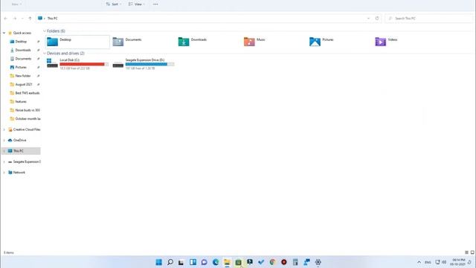Open the Recent locations dropdown arrow
The width and height of the screenshot is (476, 268).
(22, 19)
